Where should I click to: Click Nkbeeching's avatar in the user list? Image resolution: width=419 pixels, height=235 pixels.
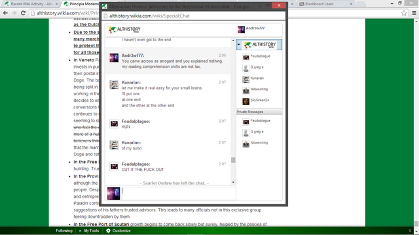[x=246, y=90]
